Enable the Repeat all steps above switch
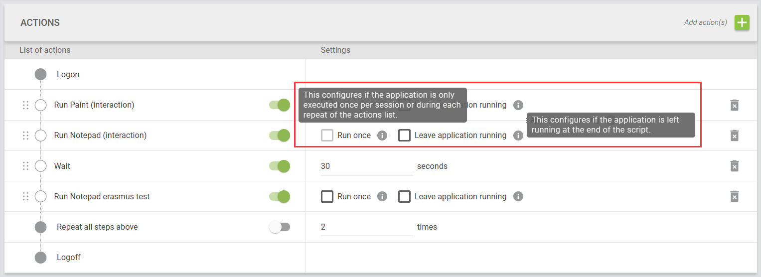The height and width of the screenshot is (277, 761). point(280,227)
